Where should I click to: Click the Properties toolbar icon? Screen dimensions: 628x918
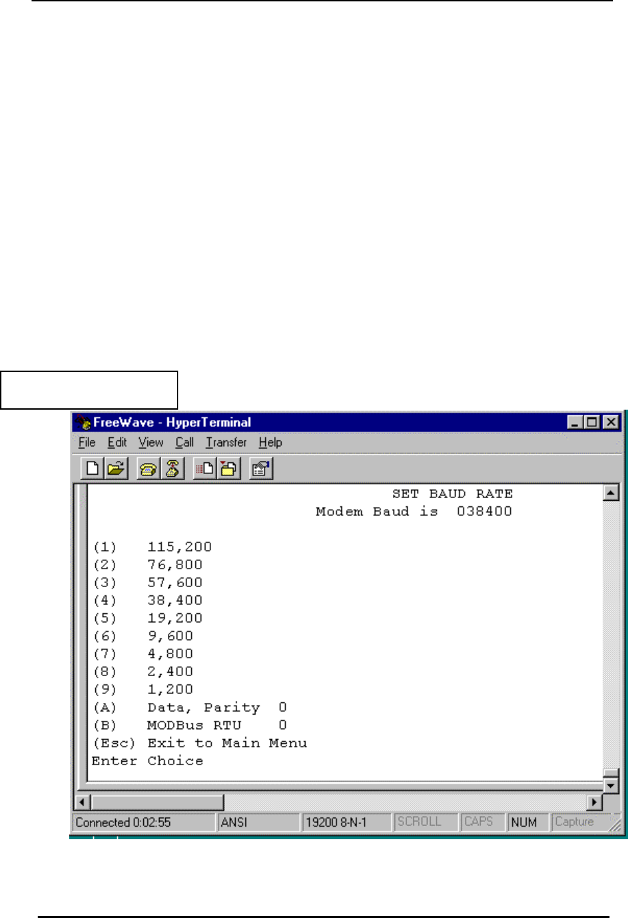(261, 469)
